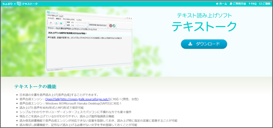Image resolution: width=273 pixels, height=128 pixels.
Task: Click the テキスト読み上げソフト subtitle text
Action: tap(204, 15)
